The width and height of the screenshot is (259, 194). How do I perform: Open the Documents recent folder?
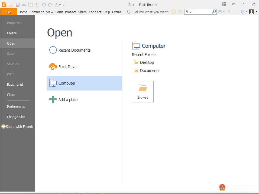point(147,71)
